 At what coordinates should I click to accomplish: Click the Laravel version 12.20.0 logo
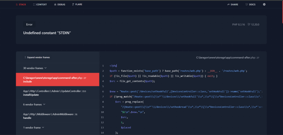pyautogui.click(x=249, y=24)
